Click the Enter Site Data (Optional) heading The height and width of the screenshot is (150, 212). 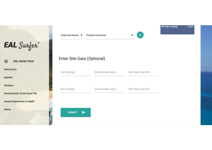pyautogui.click(x=82, y=59)
